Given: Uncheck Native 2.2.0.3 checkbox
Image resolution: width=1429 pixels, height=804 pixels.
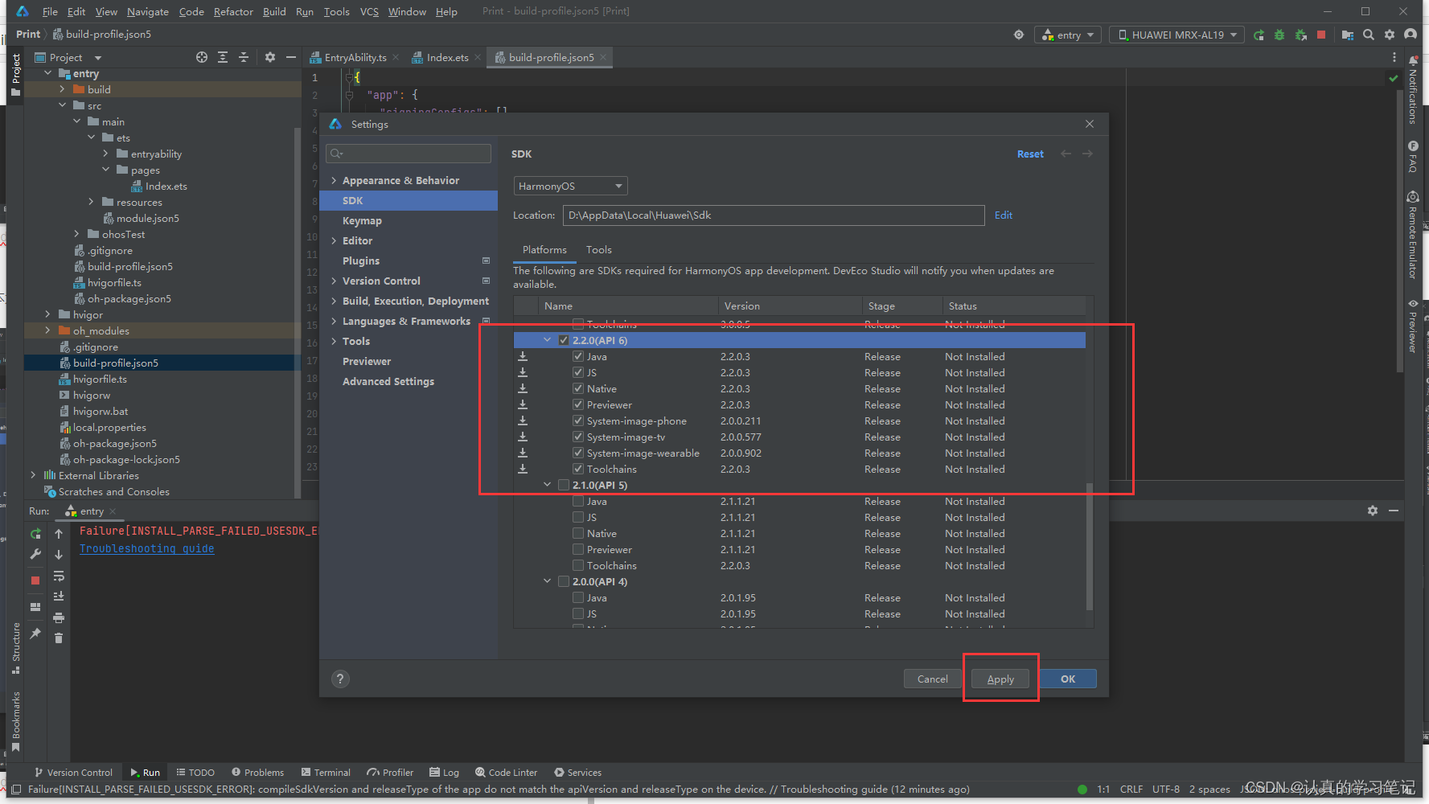Looking at the screenshot, I should pyautogui.click(x=578, y=388).
